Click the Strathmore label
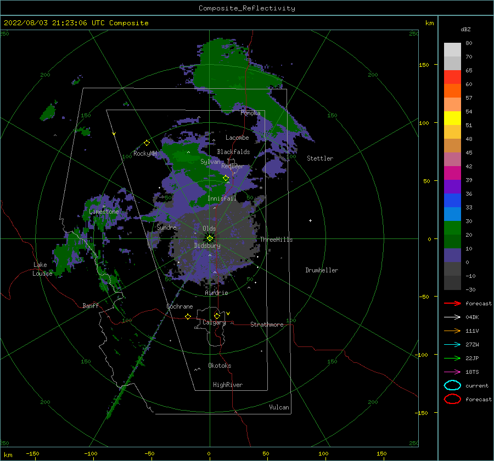This screenshot has width=494, height=461. click(x=267, y=325)
